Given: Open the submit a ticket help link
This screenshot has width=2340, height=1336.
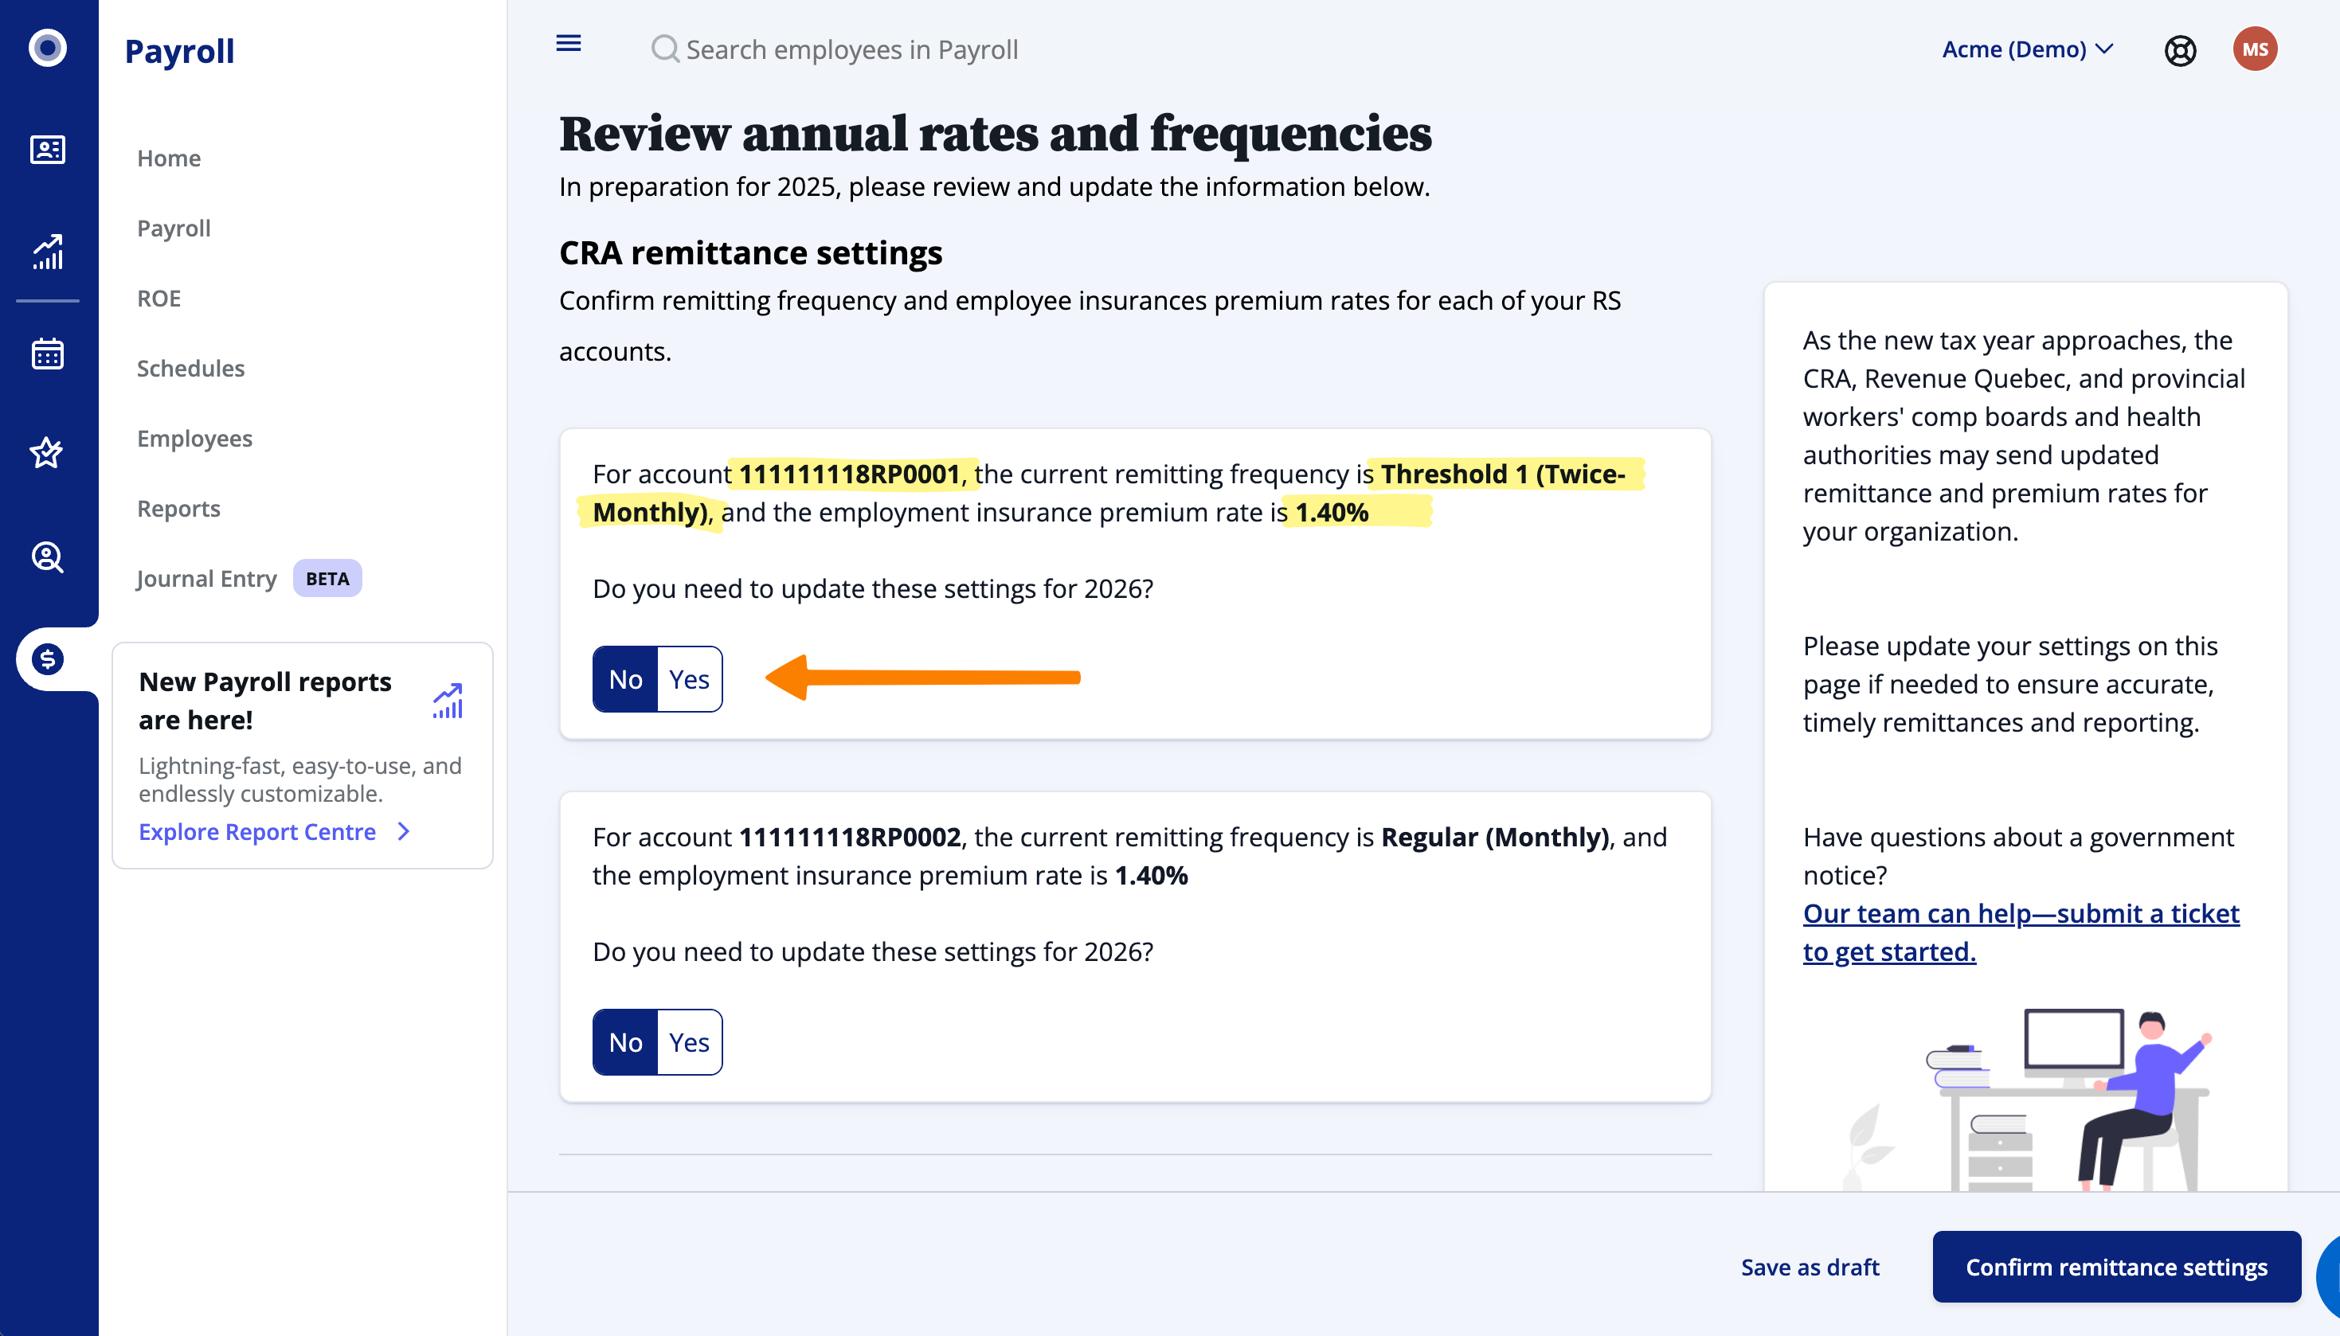Looking at the screenshot, I should point(2021,932).
